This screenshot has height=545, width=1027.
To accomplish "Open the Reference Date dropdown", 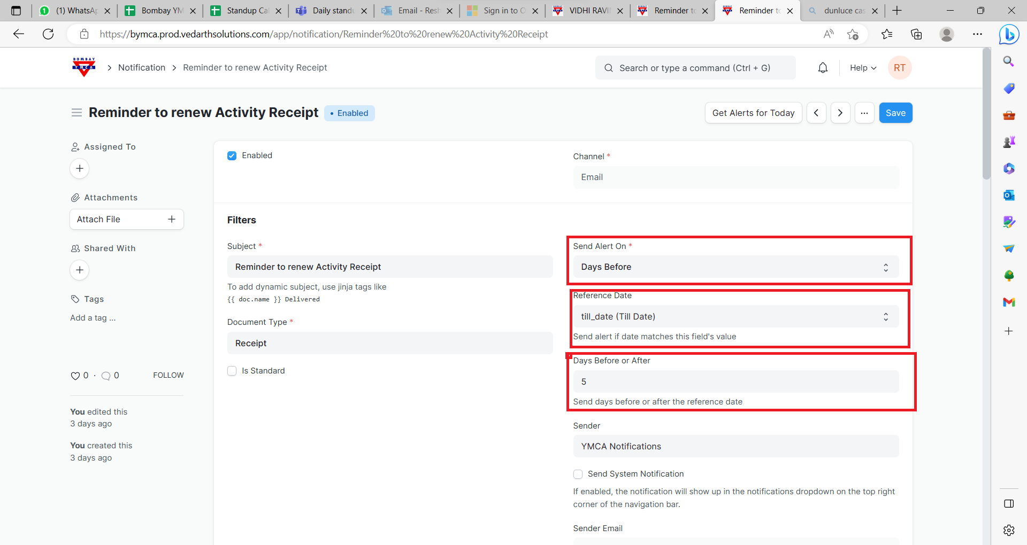I will click(x=735, y=317).
